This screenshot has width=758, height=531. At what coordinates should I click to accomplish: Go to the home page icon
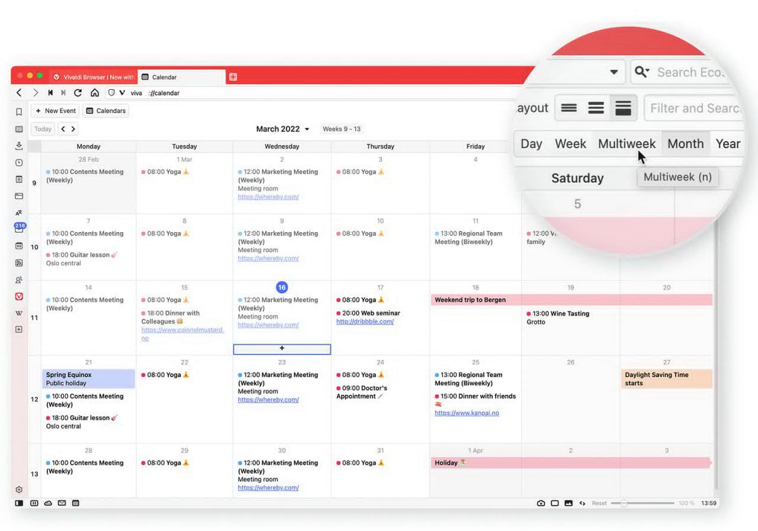[95, 93]
